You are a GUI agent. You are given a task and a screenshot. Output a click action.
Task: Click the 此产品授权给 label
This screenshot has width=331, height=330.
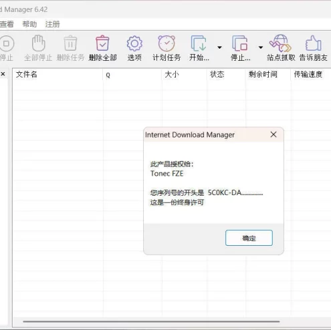[172, 164]
